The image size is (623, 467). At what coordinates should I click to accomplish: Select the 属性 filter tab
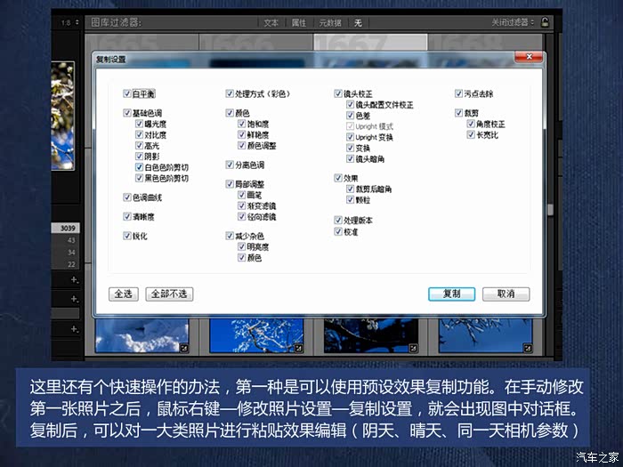[x=299, y=22]
